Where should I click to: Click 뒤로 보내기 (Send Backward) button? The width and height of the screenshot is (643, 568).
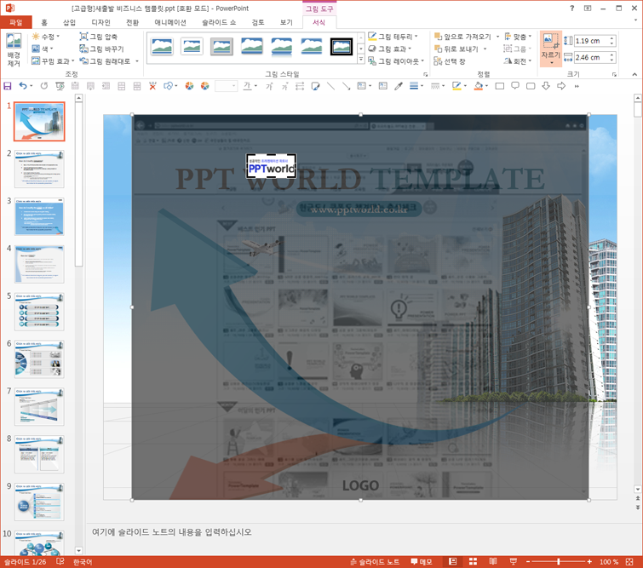(x=456, y=49)
